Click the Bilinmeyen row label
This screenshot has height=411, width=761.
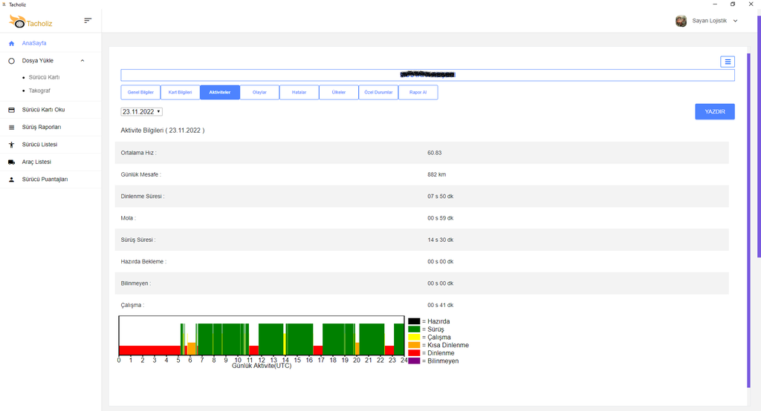[135, 283]
